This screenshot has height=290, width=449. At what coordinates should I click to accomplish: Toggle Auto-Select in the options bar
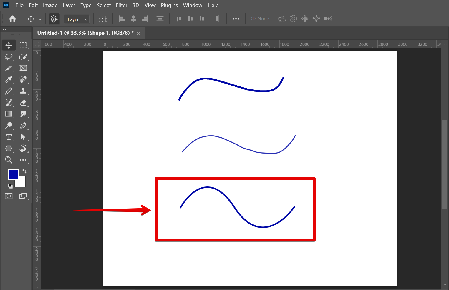tap(54, 19)
